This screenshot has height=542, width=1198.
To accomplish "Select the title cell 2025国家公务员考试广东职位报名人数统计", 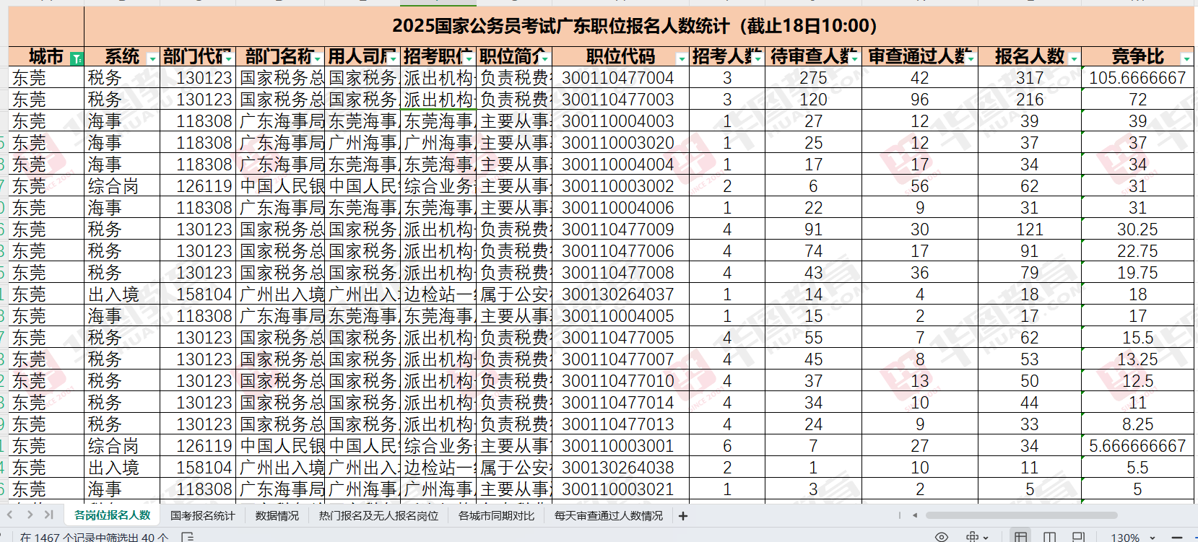I will point(638,27).
